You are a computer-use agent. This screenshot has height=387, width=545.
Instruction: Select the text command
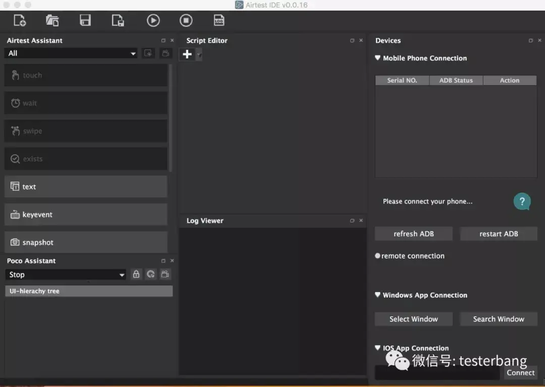pyautogui.click(x=86, y=187)
